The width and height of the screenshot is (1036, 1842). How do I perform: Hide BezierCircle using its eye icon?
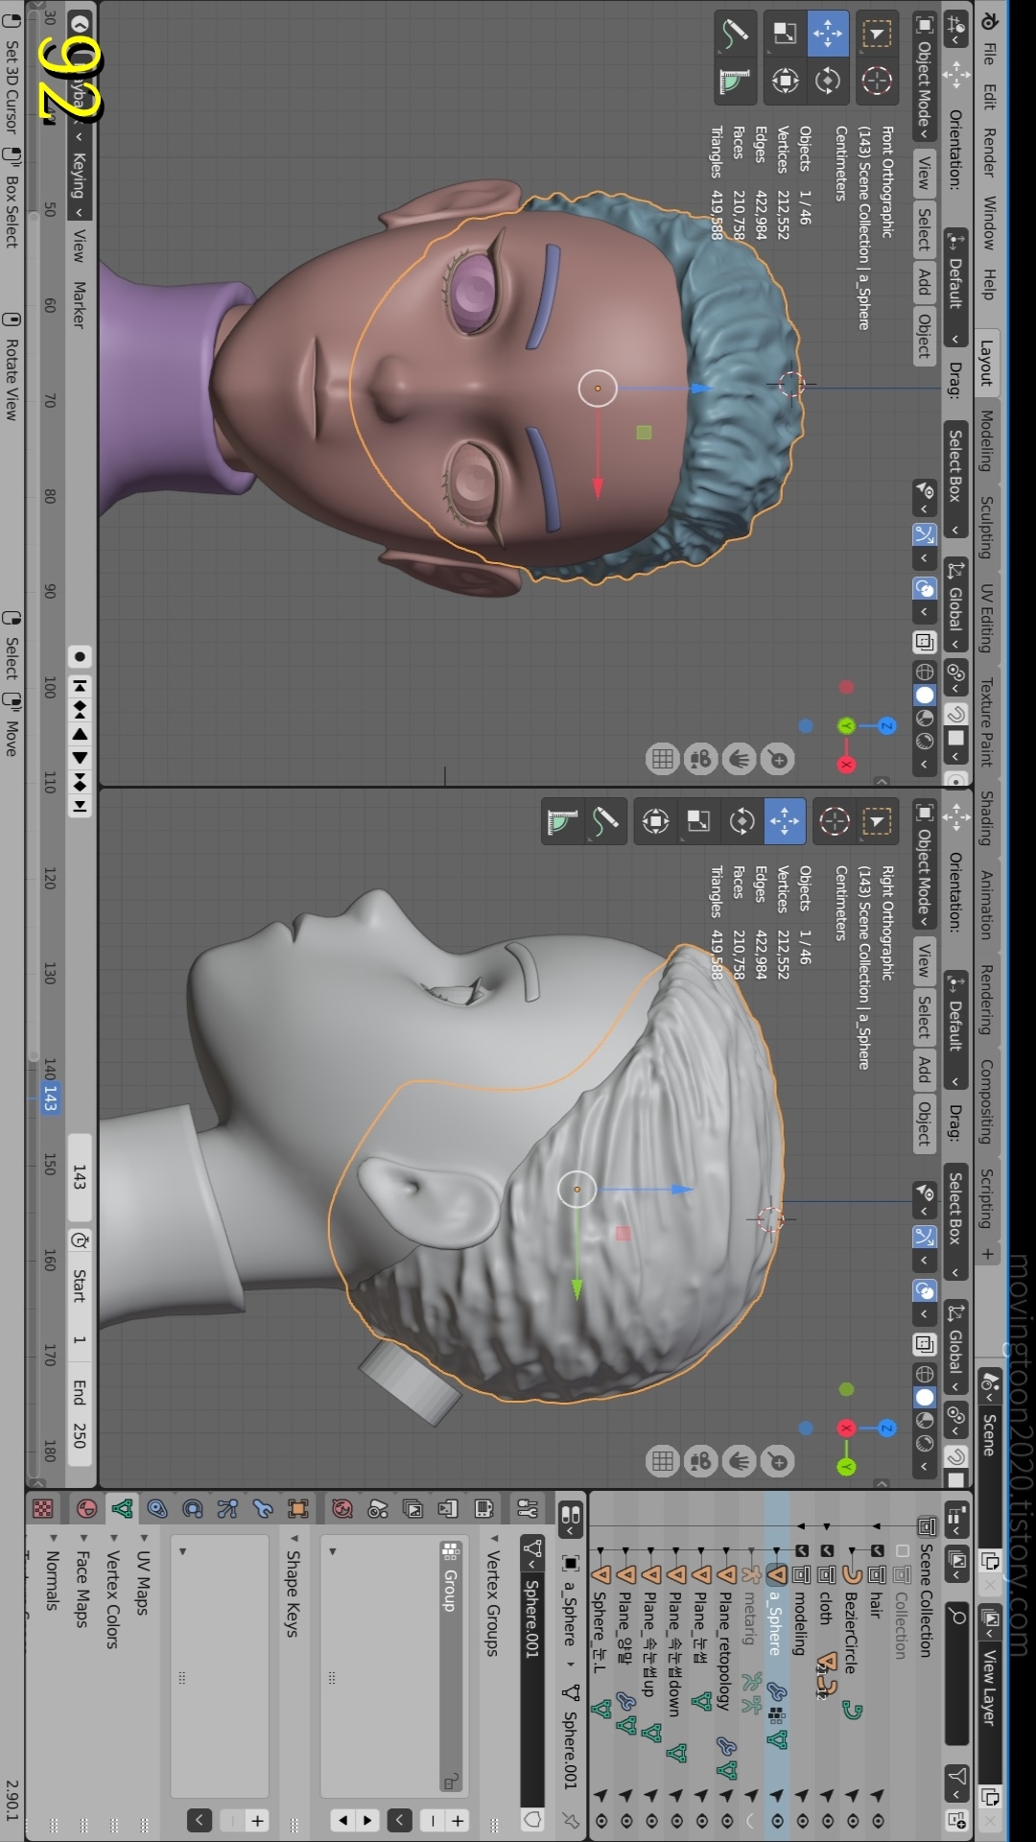(852, 1820)
